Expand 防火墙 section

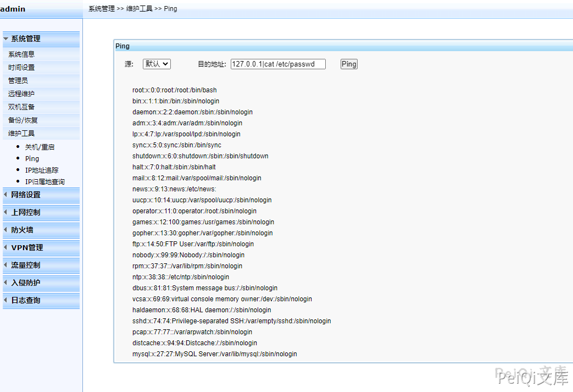click(x=23, y=230)
